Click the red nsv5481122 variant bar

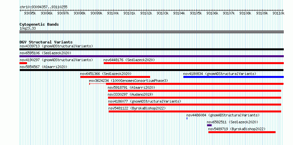195,111
